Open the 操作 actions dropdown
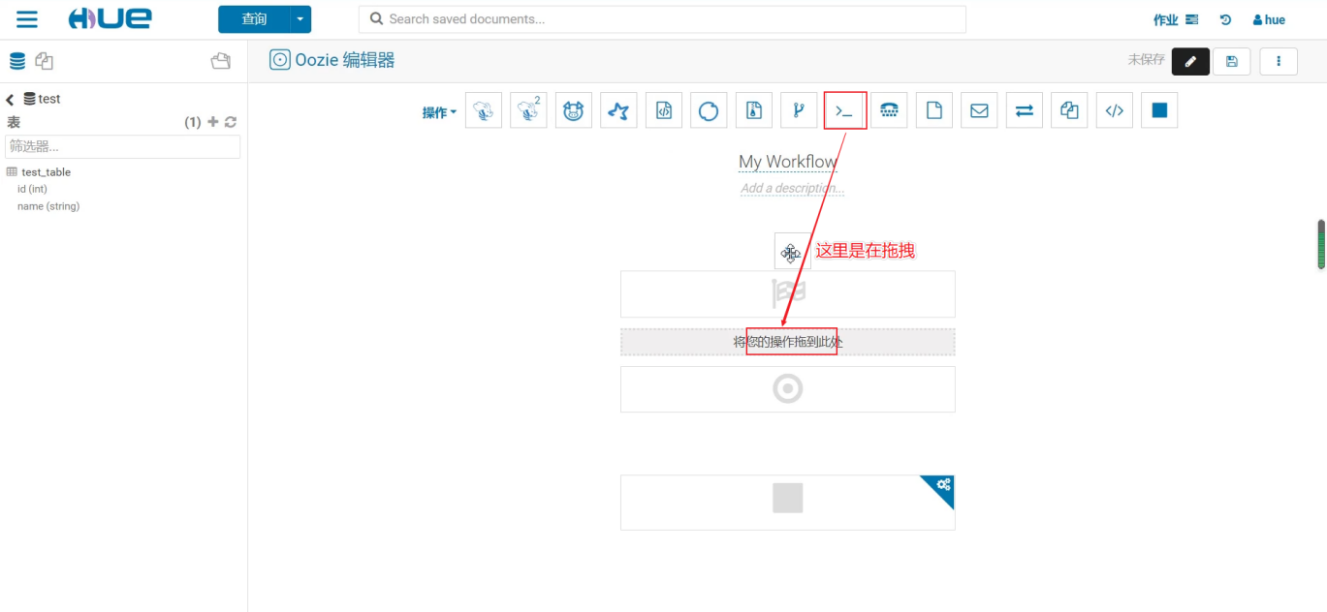The image size is (1327, 612). tap(439, 112)
